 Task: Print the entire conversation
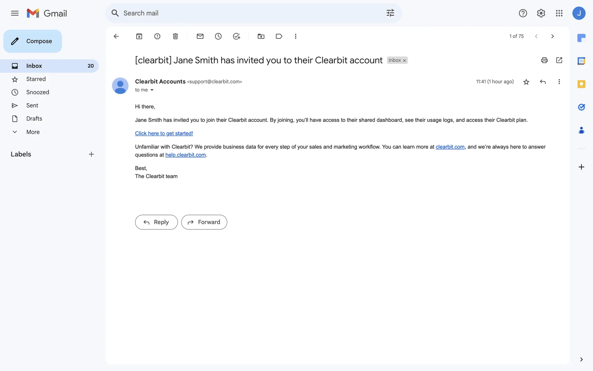544,60
